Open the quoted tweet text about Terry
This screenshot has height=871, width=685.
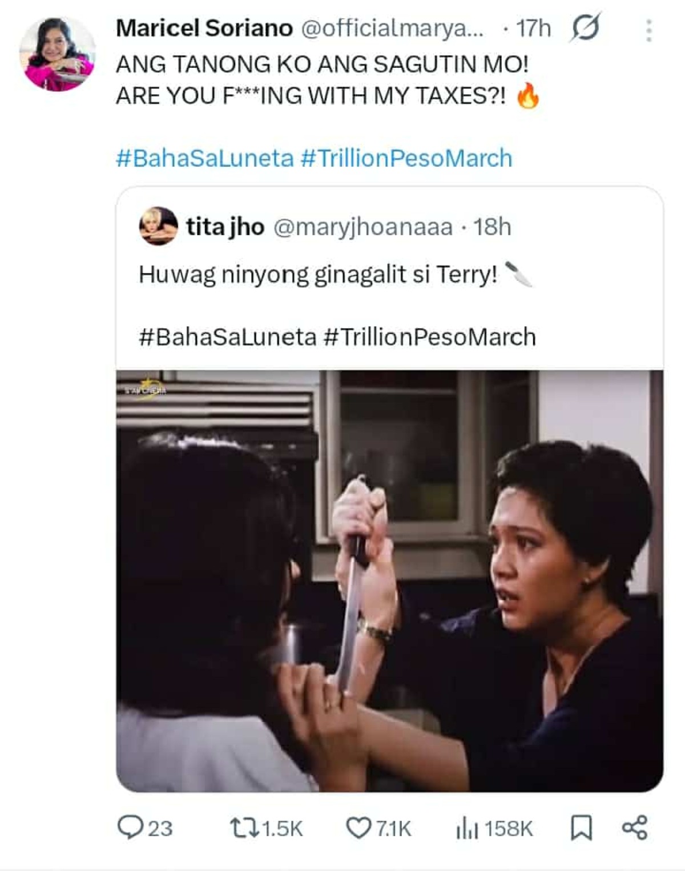click(x=317, y=275)
